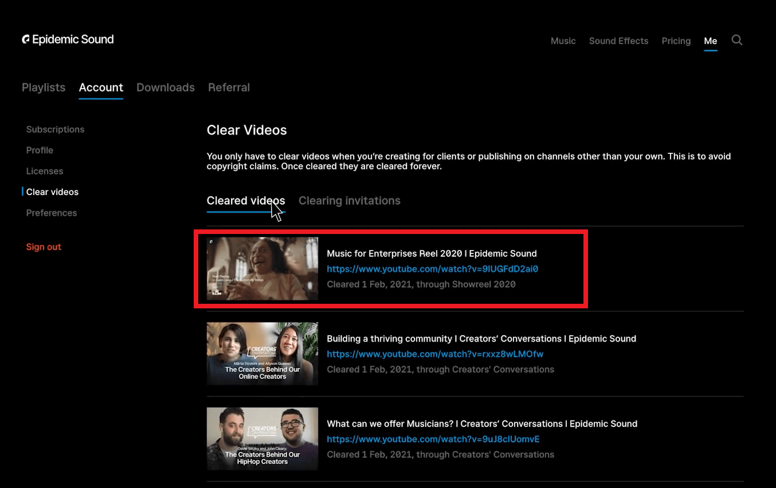Go to the Pricing page
This screenshot has height=488, width=776.
[676, 41]
